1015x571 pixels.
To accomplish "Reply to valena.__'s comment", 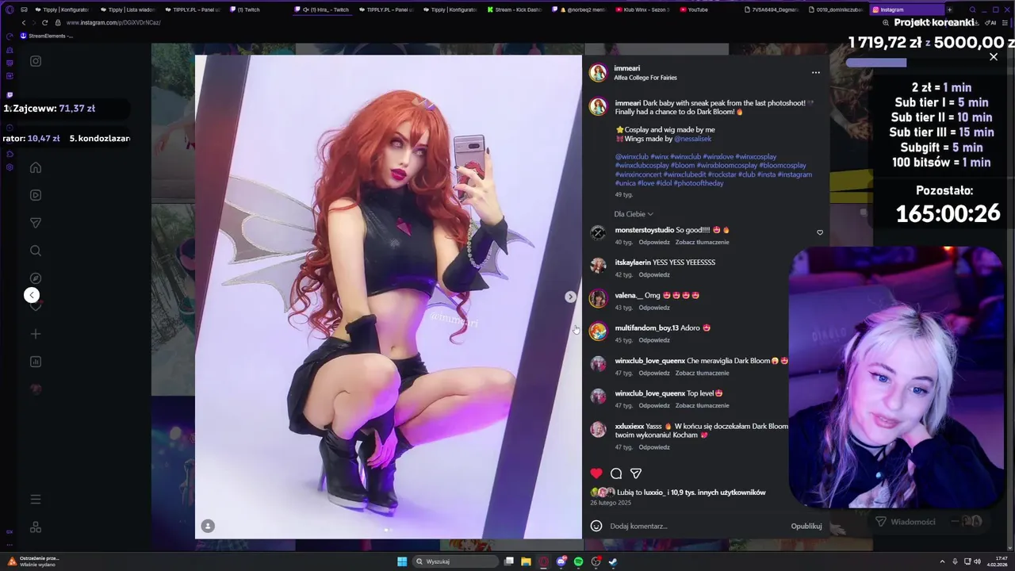I will pyautogui.click(x=654, y=308).
